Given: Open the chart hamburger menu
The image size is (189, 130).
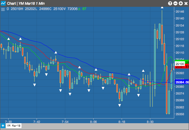Looking at the screenshot, I should [x=3, y=9].
